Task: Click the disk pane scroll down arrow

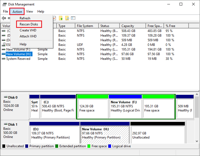Action: [197, 141]
